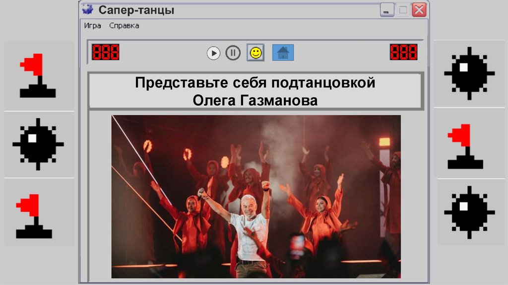Click the play button in the toolbar

[213, 53]
